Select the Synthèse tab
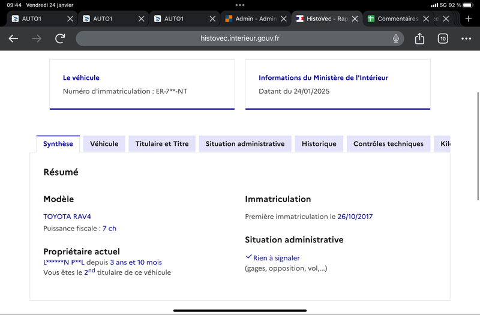The height and width of the screenshot is (315, 480). tap(58, 143)
